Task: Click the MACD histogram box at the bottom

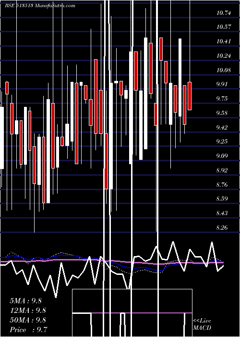Action: point(132,313)
